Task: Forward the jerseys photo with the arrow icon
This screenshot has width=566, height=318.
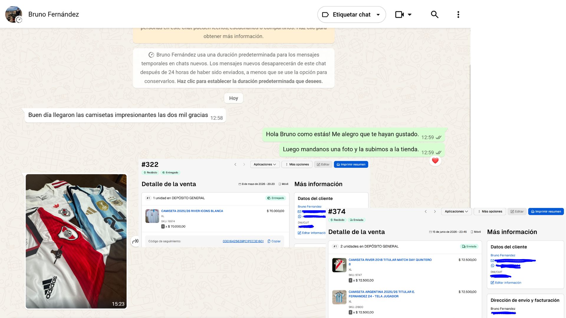Action: click(x=135, y=241)
